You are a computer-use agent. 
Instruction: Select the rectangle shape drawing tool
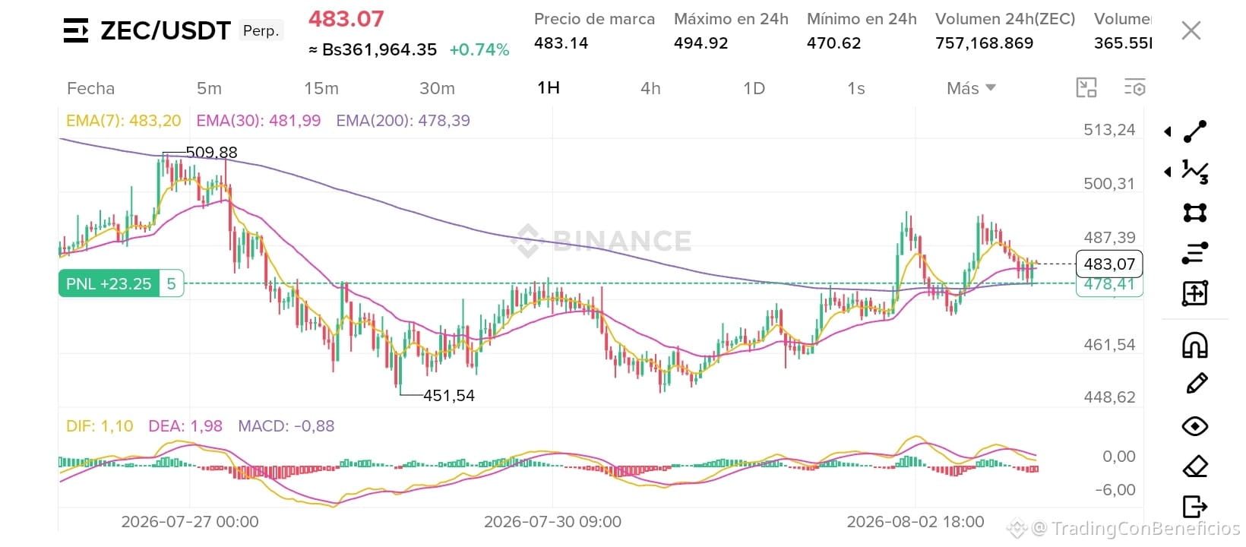1195,212
